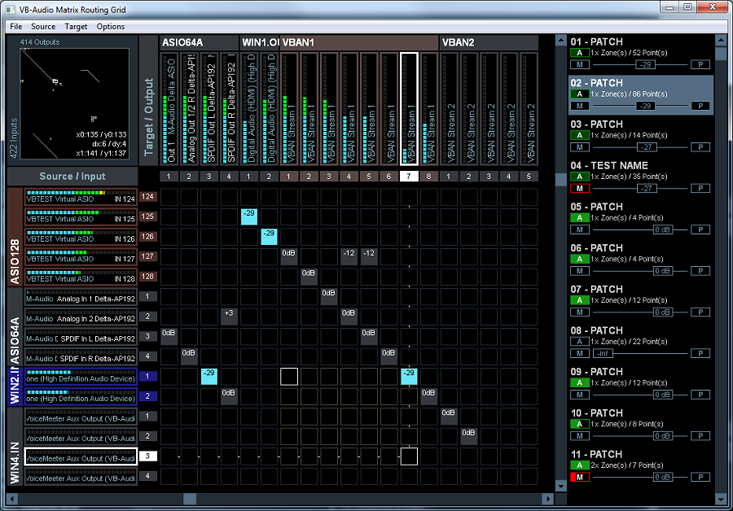Toggle the A button on 02 - PATCH
733x511 pixels.
[x=580, y=94]
